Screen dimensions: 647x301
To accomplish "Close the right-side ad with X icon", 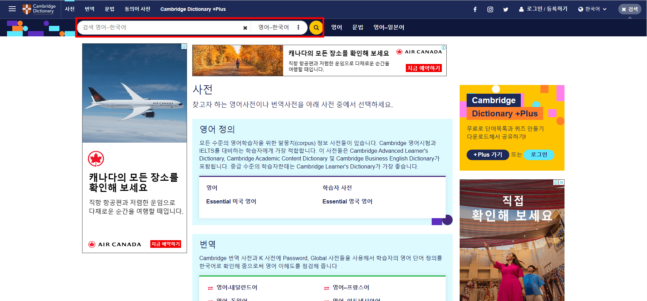I will (561, 182).
